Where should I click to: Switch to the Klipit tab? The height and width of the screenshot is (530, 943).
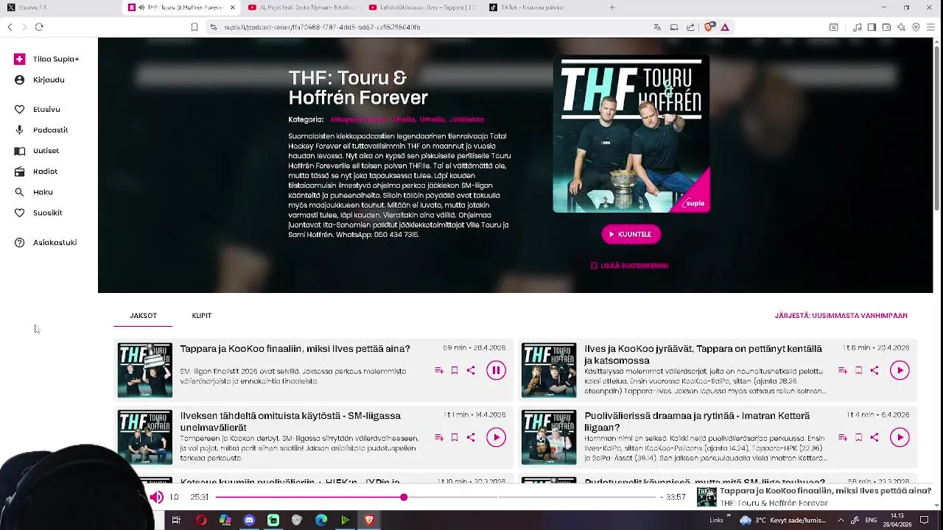click(201, 316)
